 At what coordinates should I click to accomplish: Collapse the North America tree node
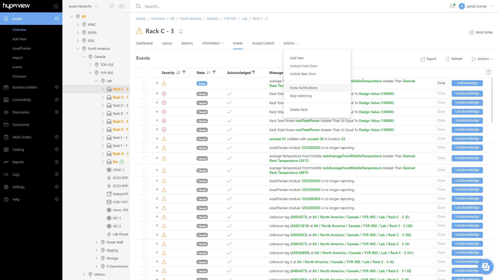pos(78,49)
